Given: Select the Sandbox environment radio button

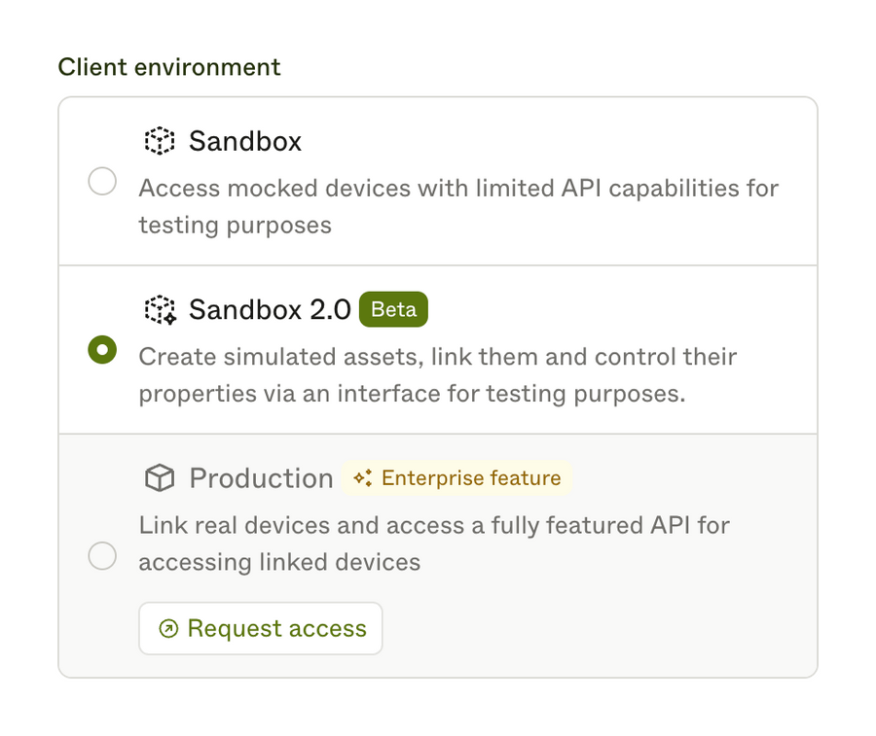Looking at the screenshot, I should 102,181.
